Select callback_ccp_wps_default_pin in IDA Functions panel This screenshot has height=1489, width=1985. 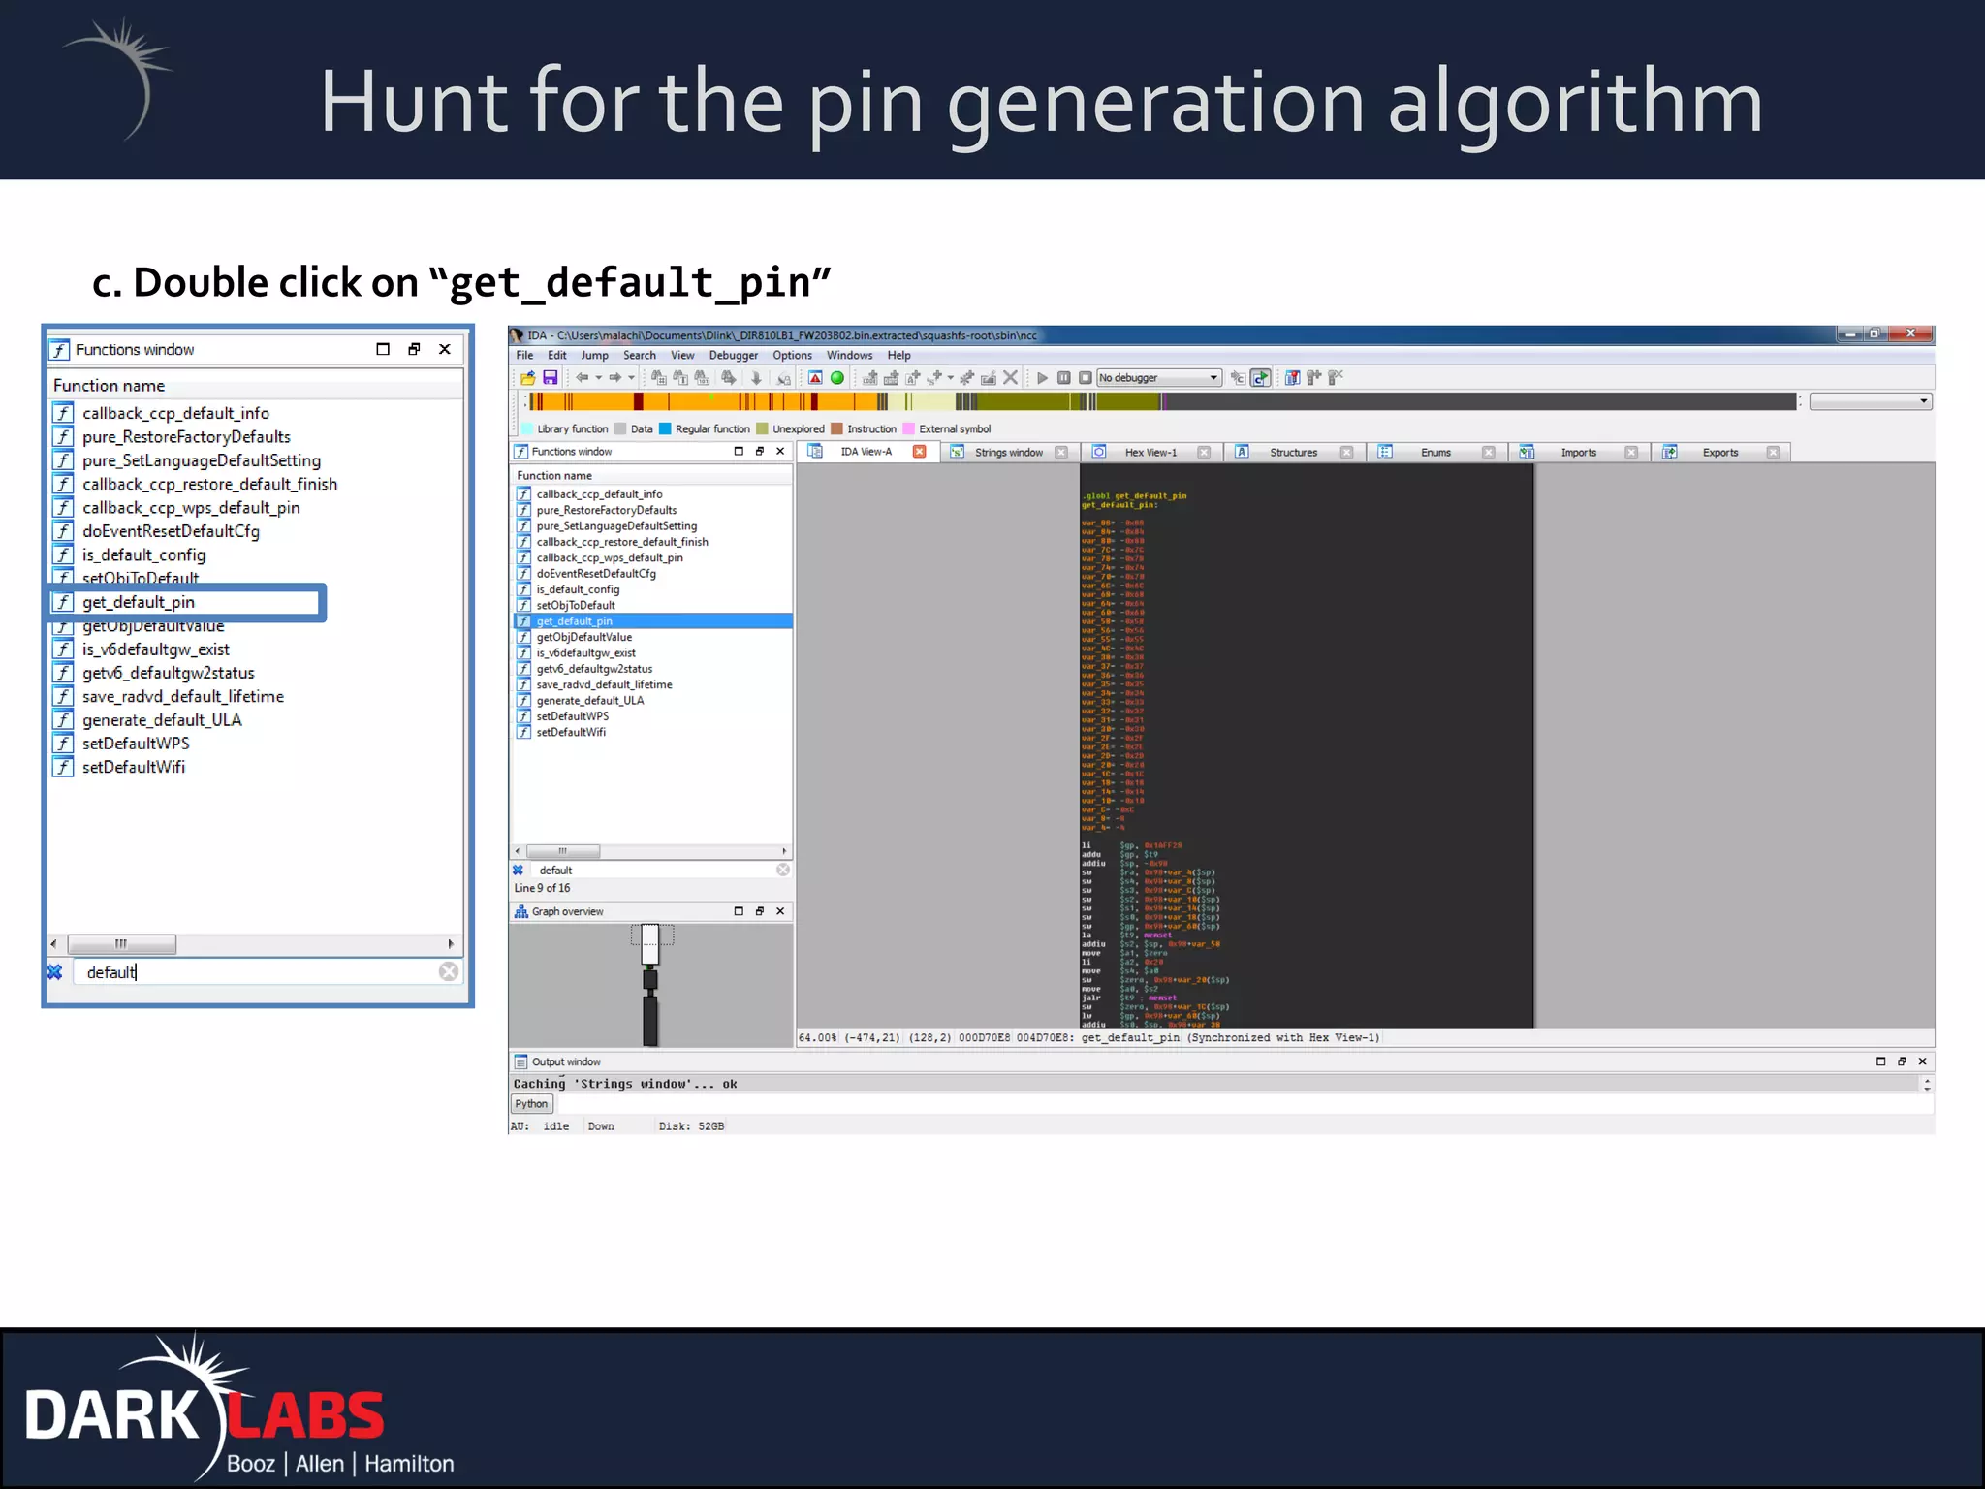point(610,557)
